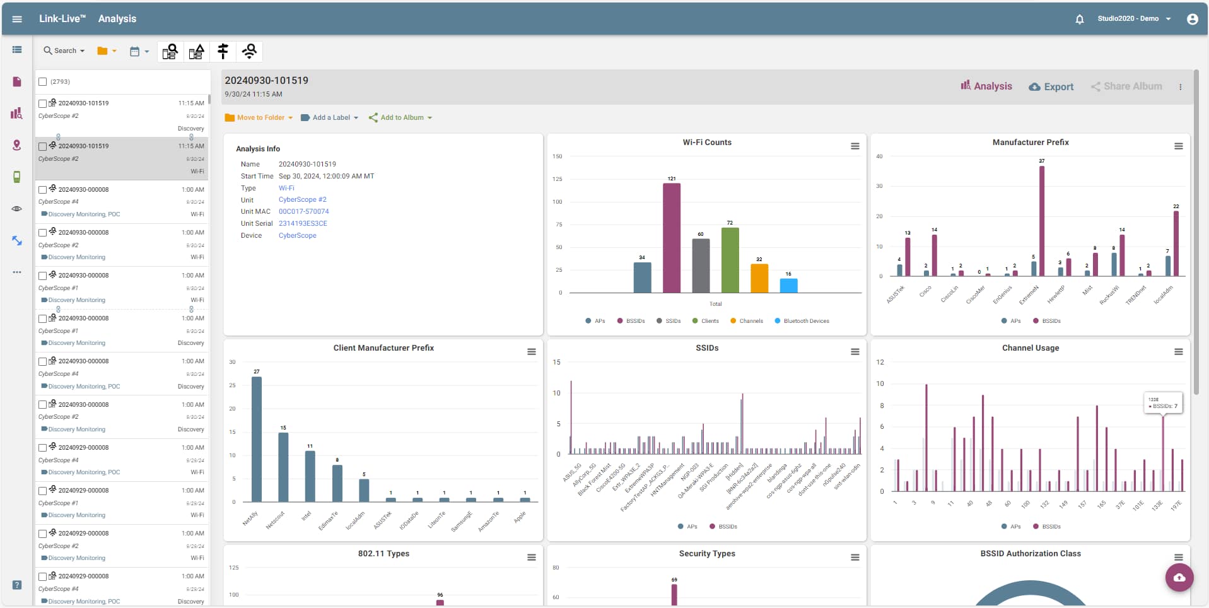1209x608 pixels.
Task: Click the floating cloud upload button
Action: [1179, 577]
